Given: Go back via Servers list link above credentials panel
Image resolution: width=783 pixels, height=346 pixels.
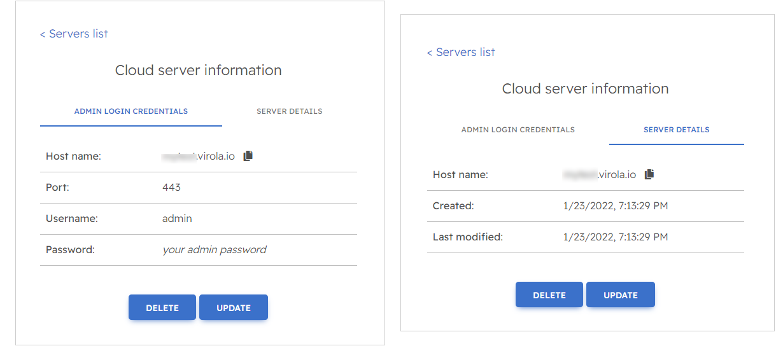Looking at the screenshot, I should [x=74, y=34].
